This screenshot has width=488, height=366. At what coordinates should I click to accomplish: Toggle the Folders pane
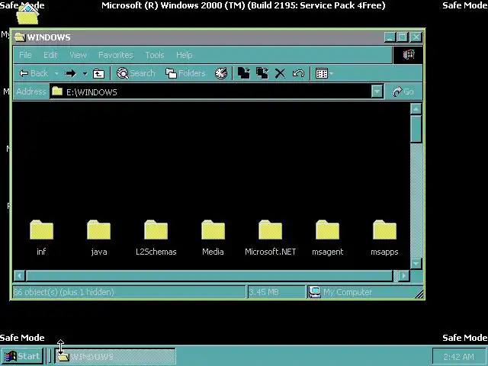tap(185, 73)
